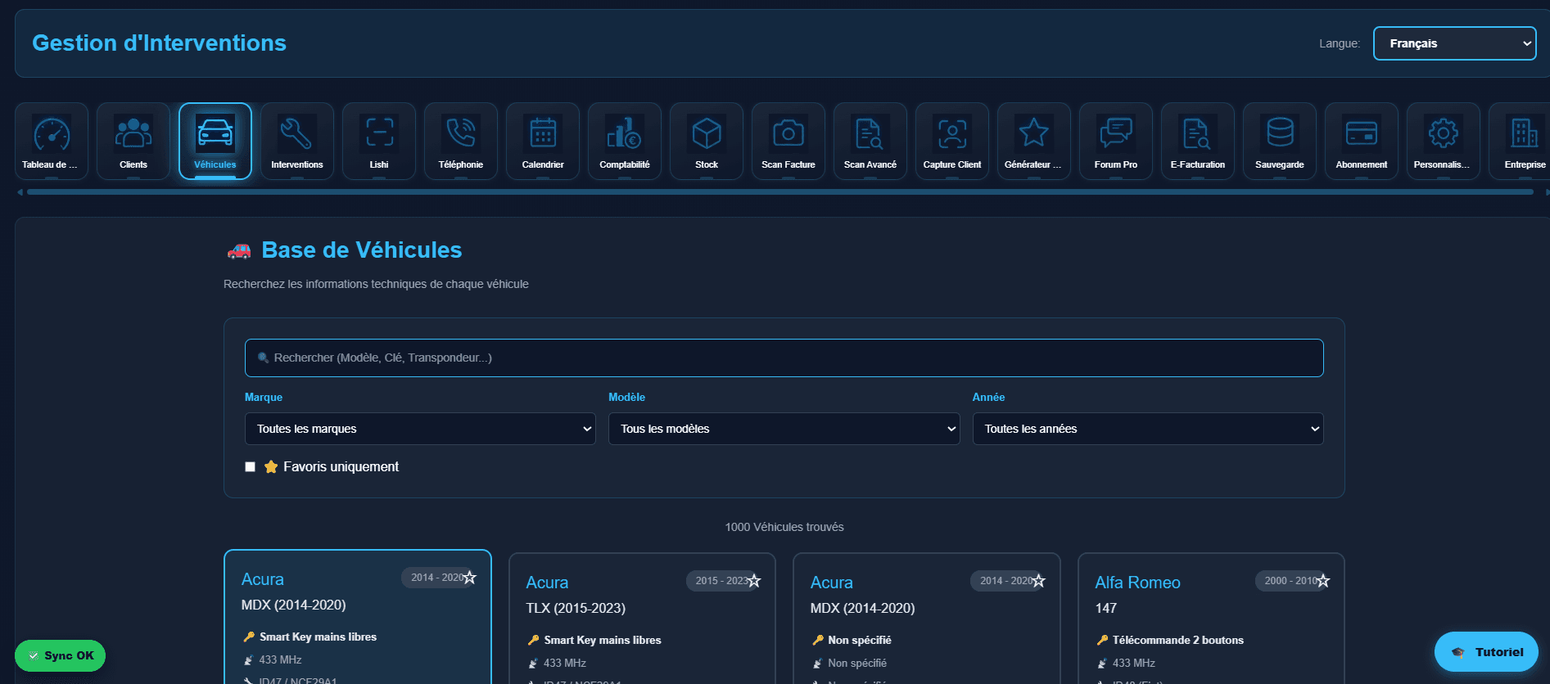Screen dimensions: 1550x684
Task: Open the Alfa Romeo 147 vehicle card
Action: point(1211,618)
